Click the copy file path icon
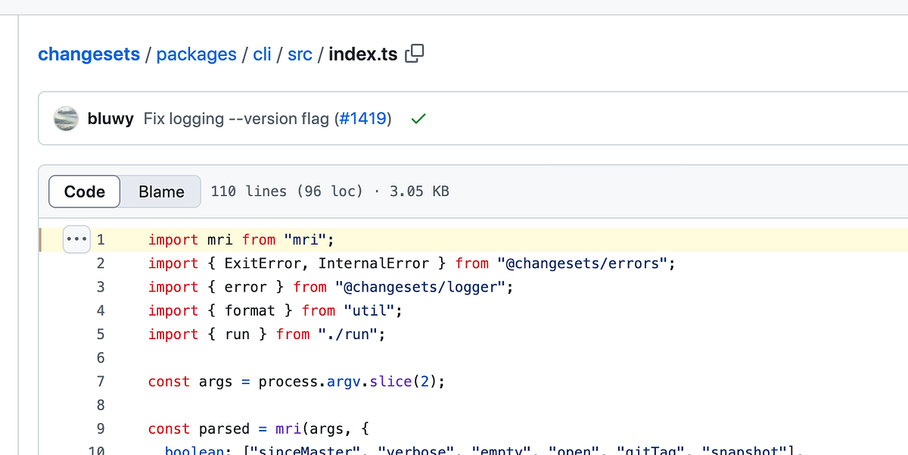The height and width of the screenshot is (455, 908). point(413,54)
